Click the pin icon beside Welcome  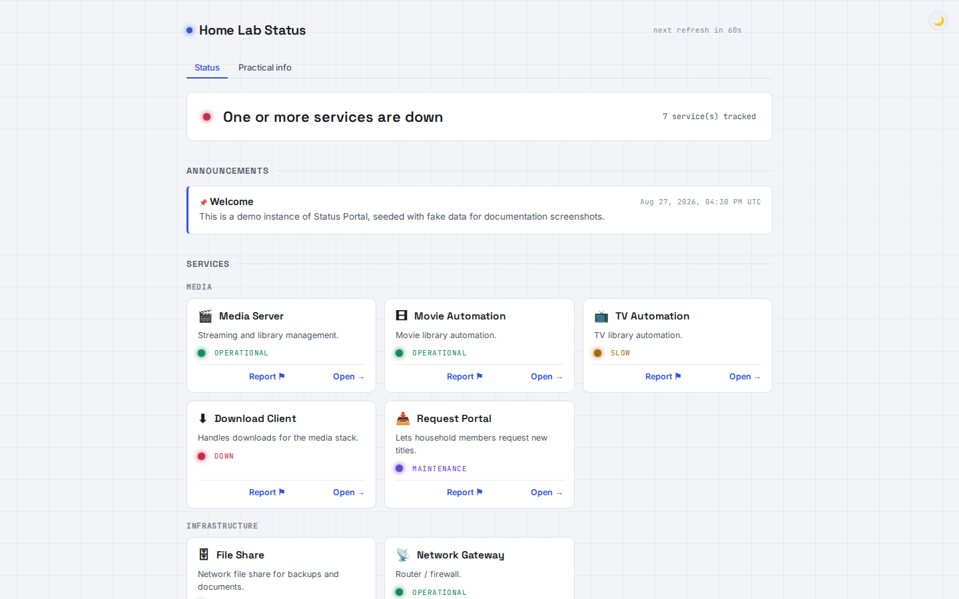pos(203,202)
